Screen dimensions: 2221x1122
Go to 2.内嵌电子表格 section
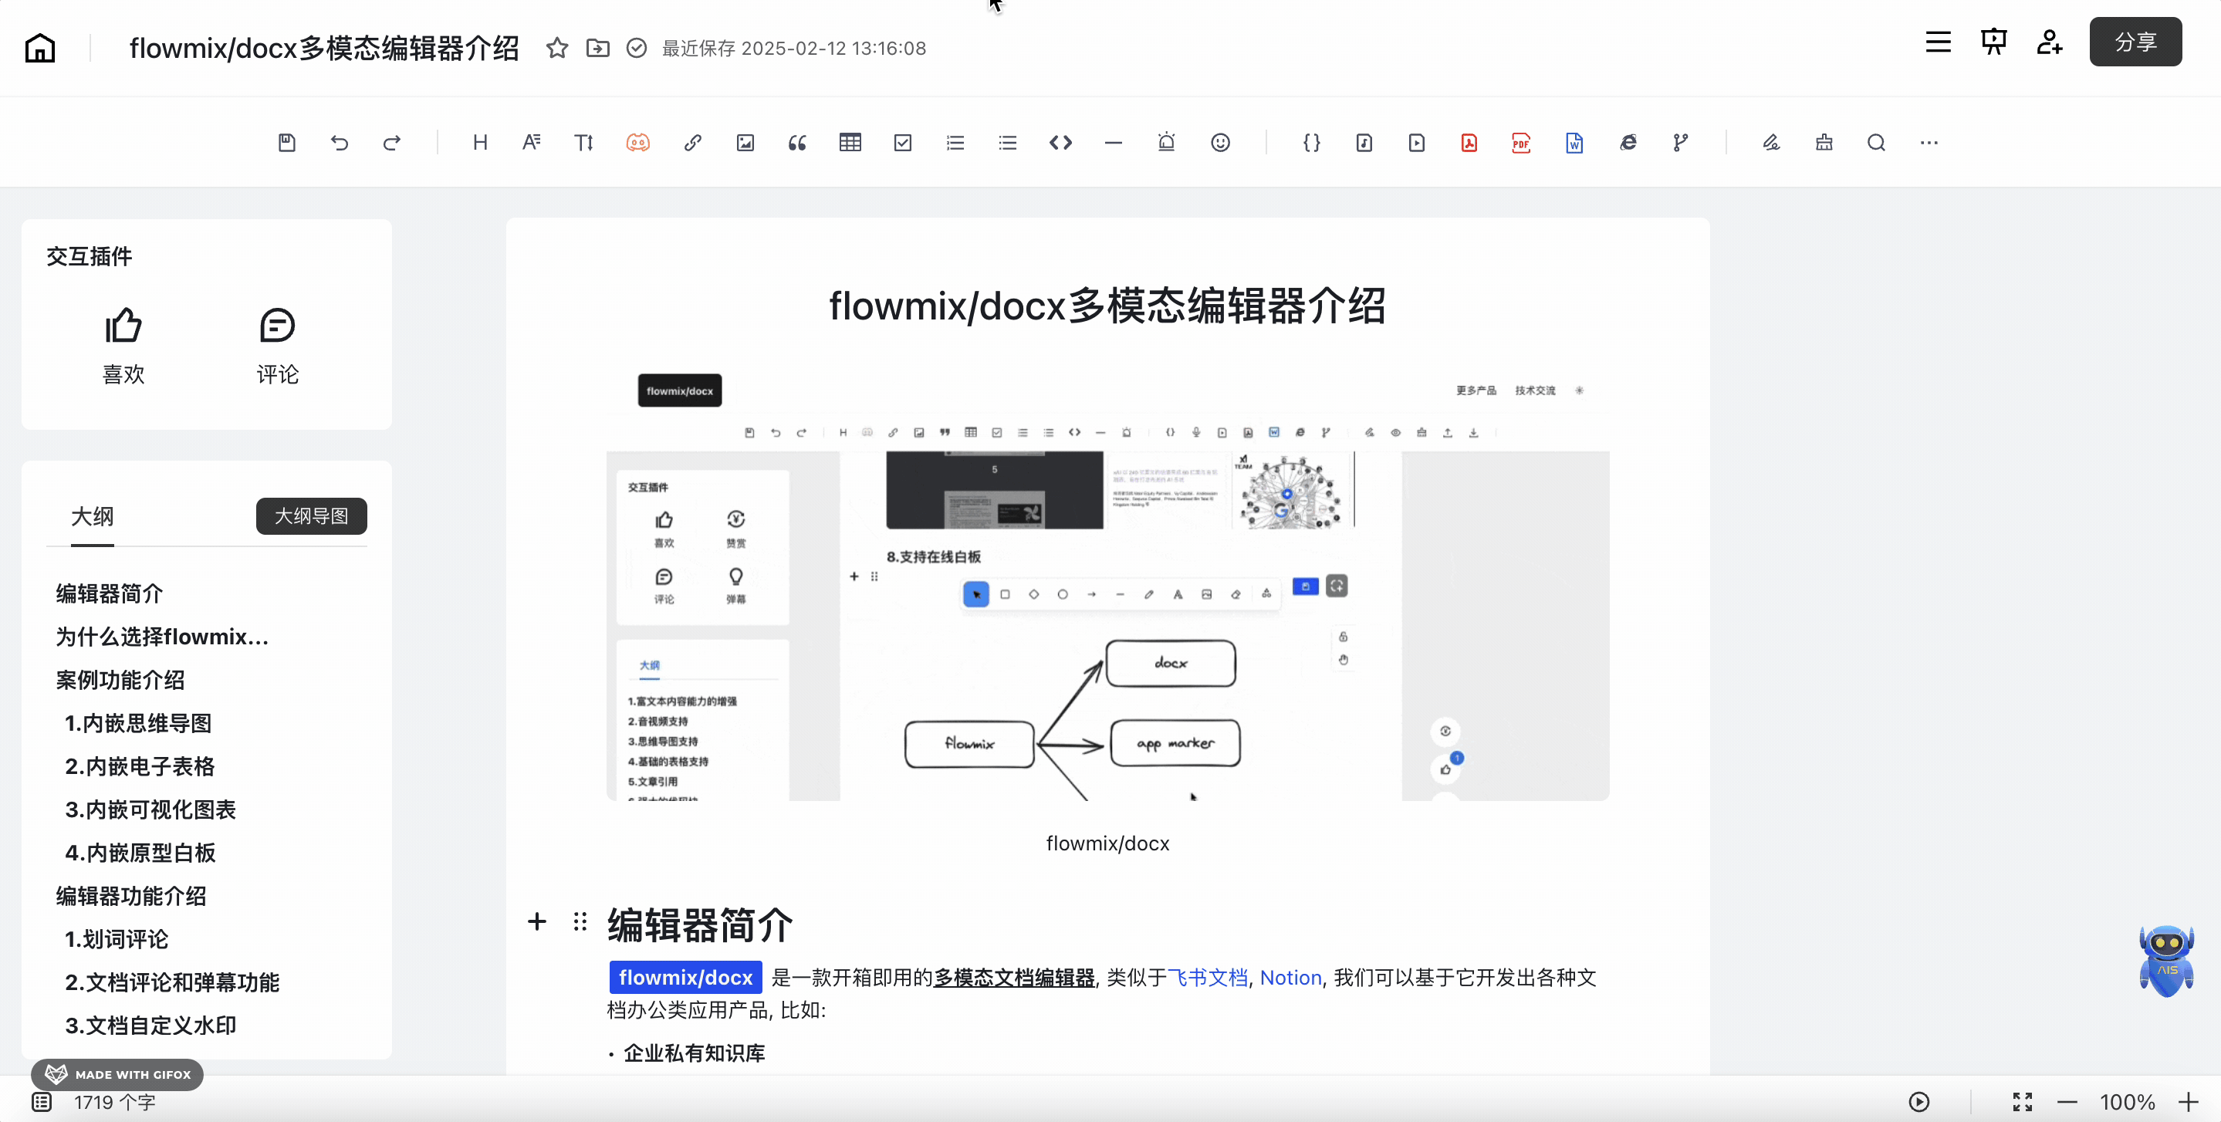point(140,765)
